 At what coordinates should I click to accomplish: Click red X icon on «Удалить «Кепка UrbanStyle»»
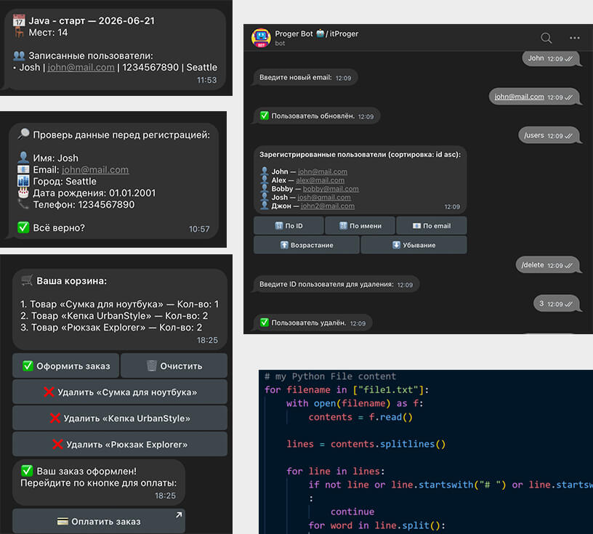[x=55, y=418]
